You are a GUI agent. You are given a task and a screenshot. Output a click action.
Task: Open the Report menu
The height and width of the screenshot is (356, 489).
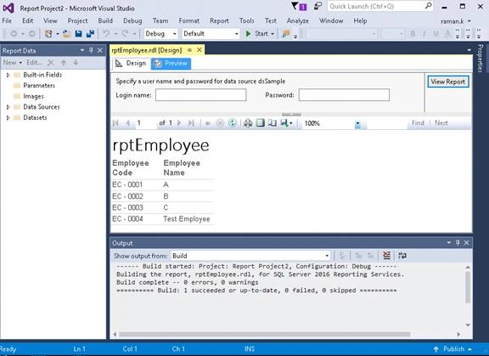(219, 21)
